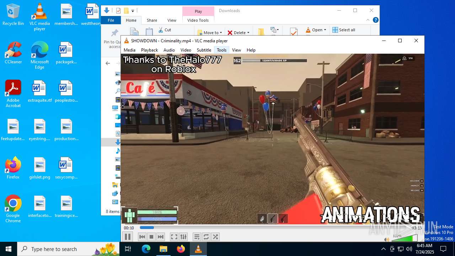455x256 pixels.
Task: Toggle loop mode in VLC
Action: (206, 237)
